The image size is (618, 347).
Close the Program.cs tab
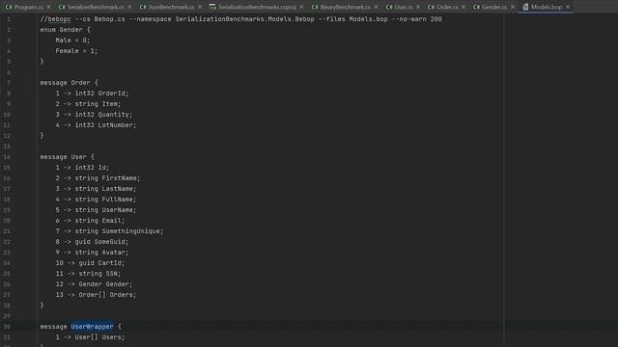click(48, 7)
